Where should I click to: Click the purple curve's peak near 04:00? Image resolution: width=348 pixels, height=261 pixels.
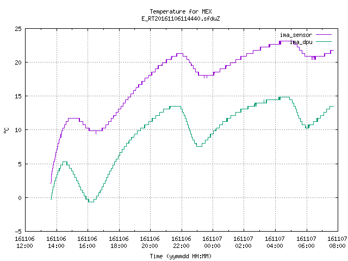pos(287,41)
